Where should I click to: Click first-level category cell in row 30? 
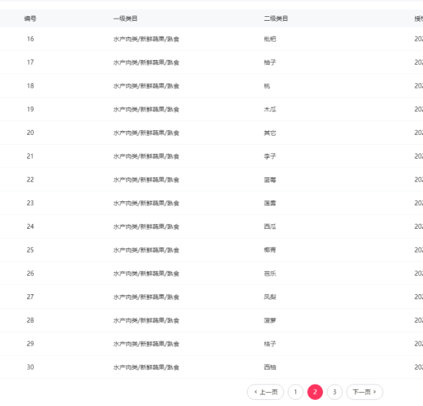point(146,367)
